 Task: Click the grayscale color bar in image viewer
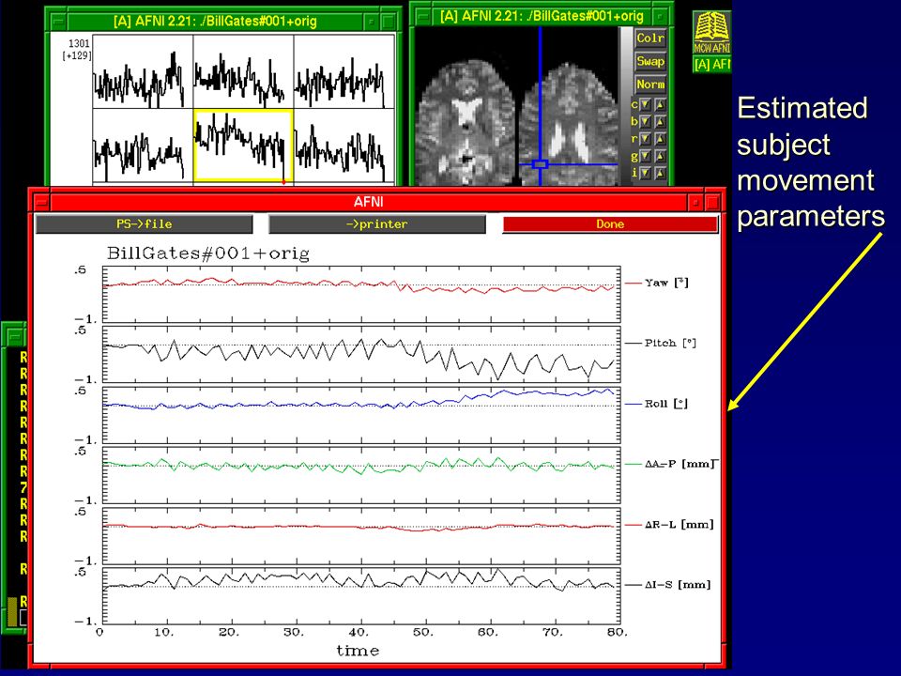pos(625,106)
